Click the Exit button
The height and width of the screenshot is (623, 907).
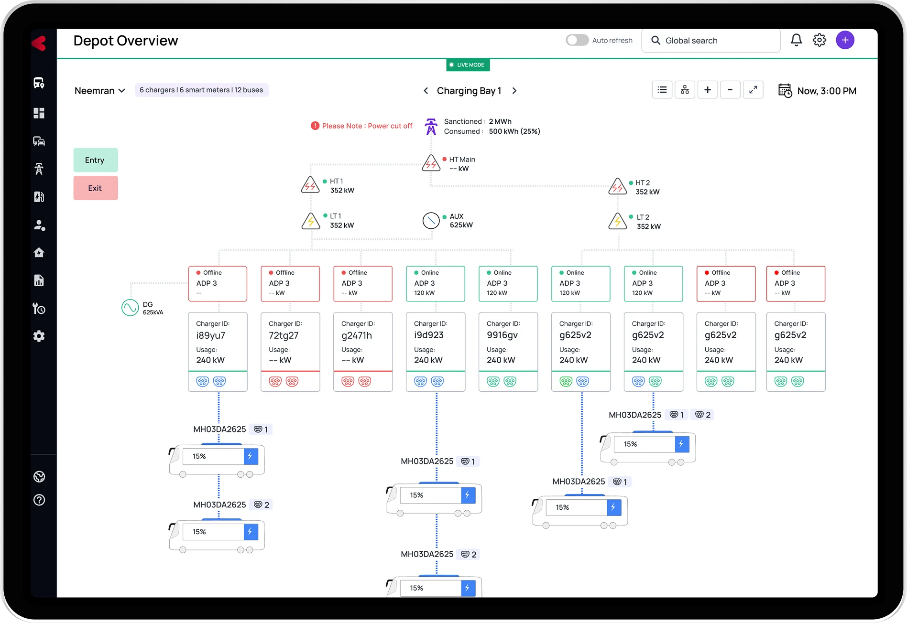(95, 188)
